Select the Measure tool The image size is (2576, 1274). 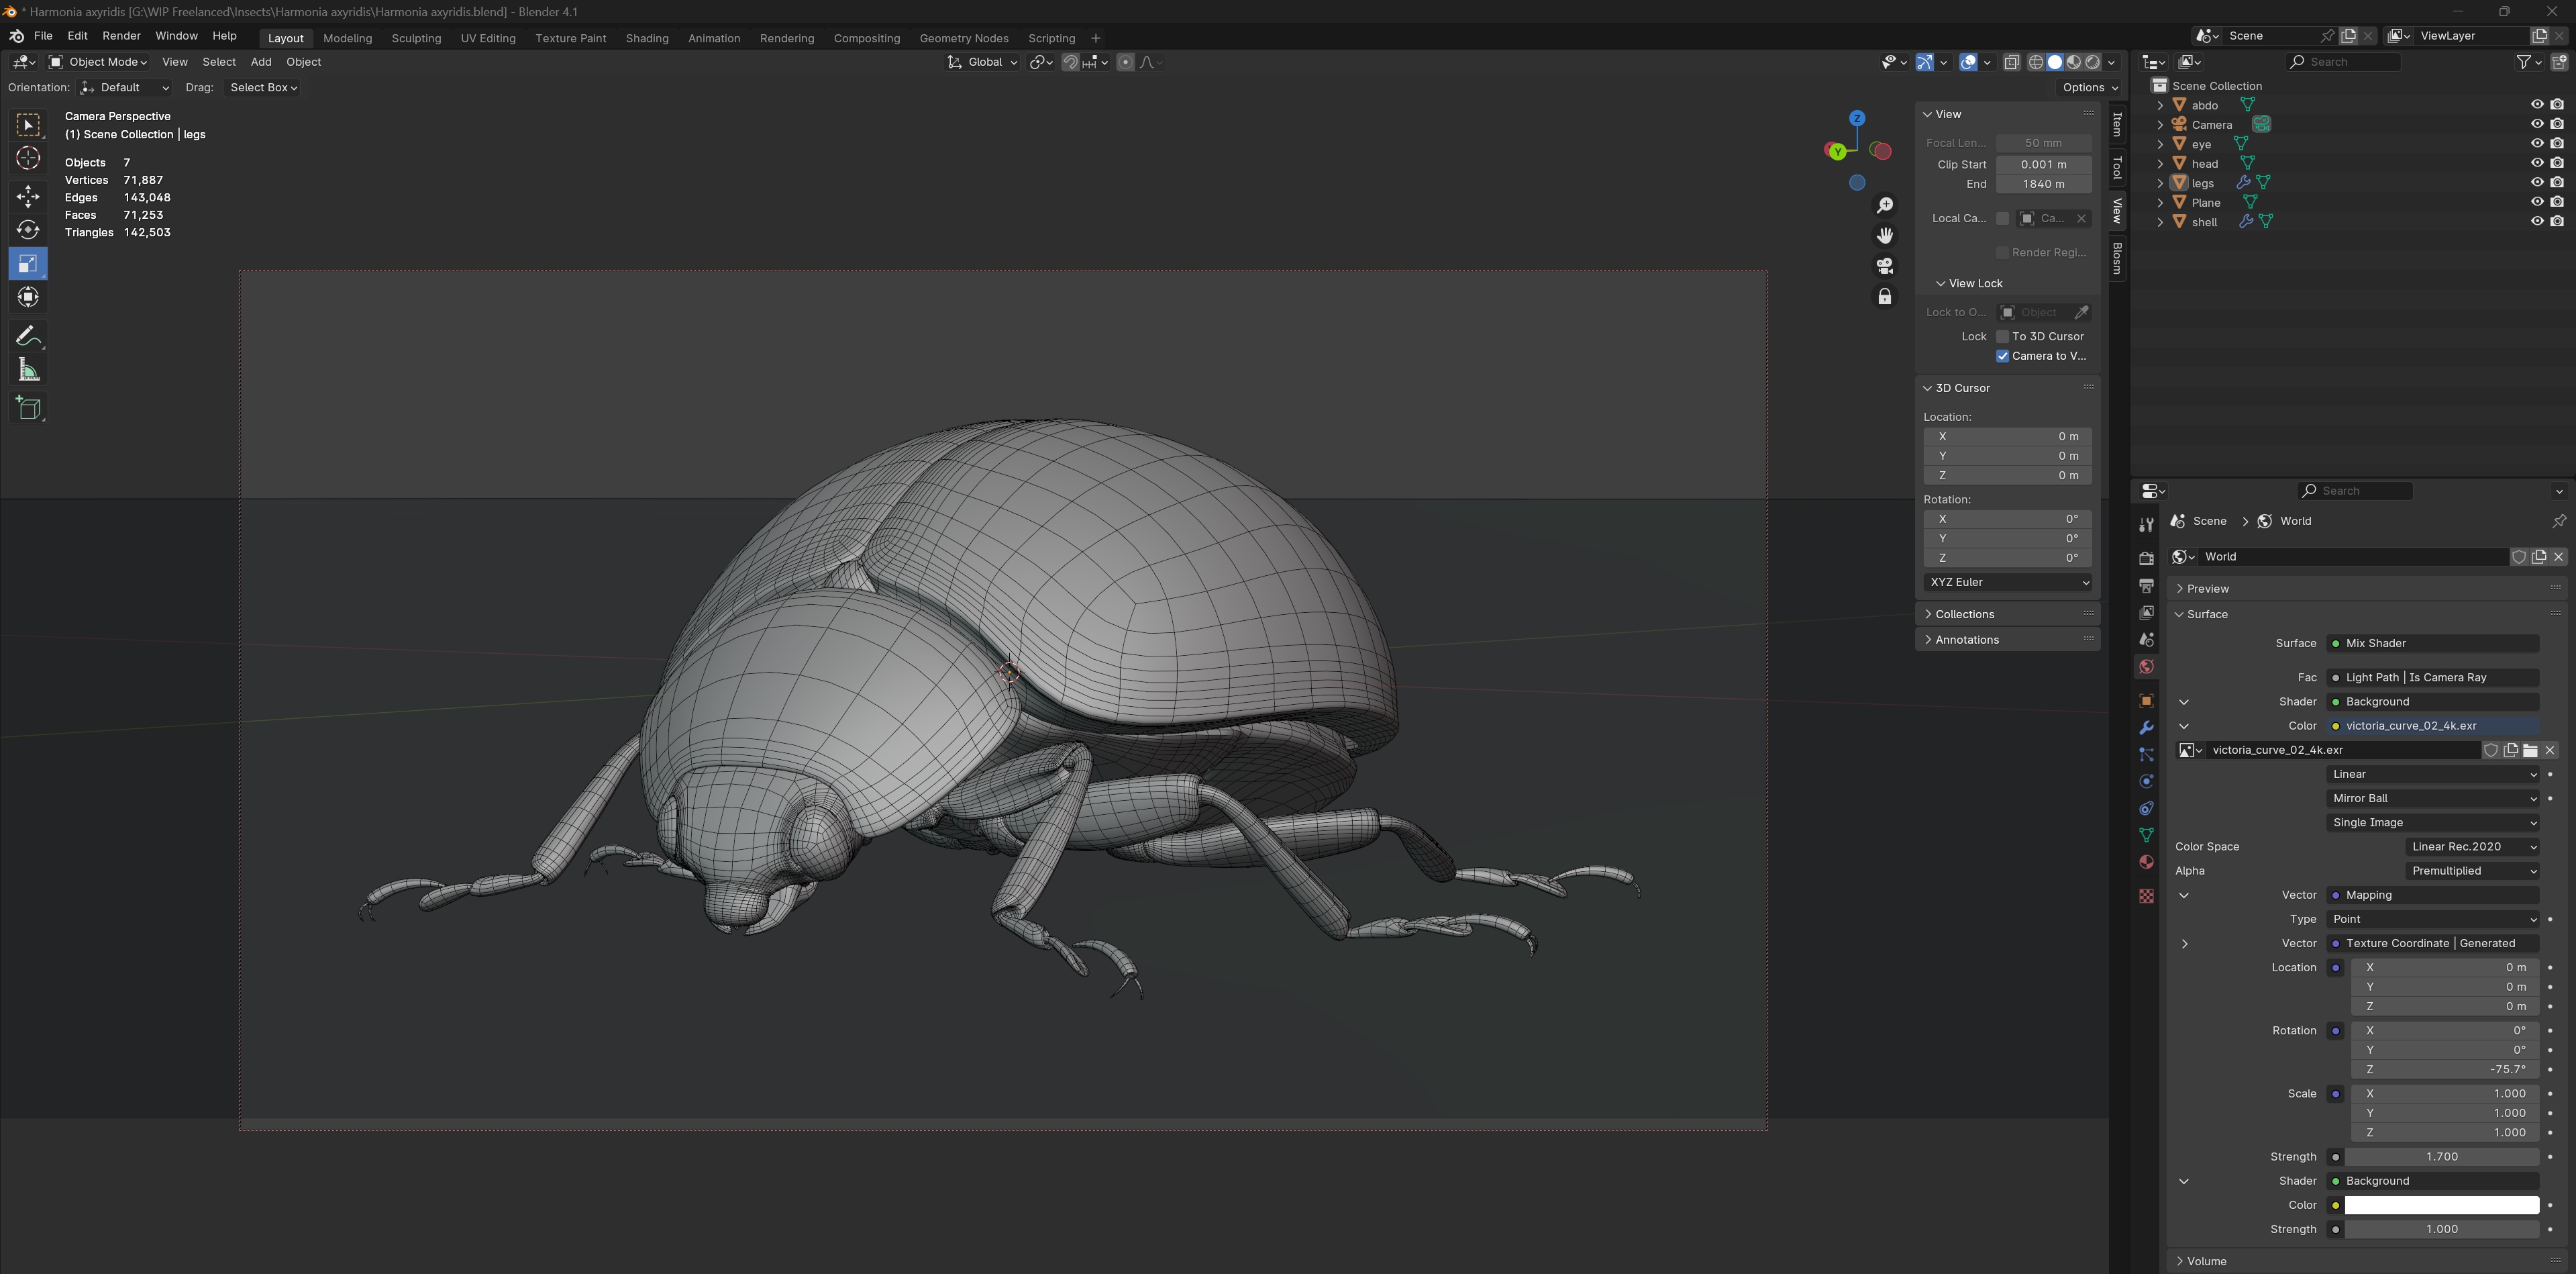click(28, 371)
